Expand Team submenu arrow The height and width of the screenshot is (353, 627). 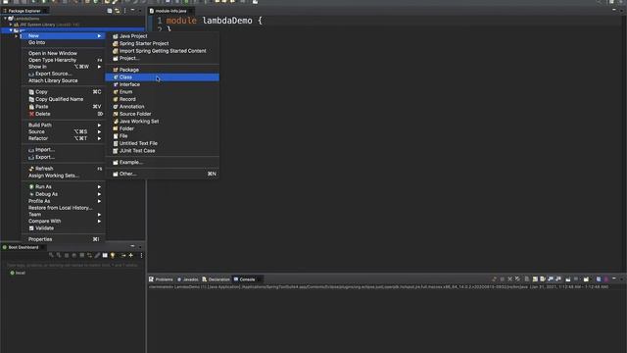99,215
